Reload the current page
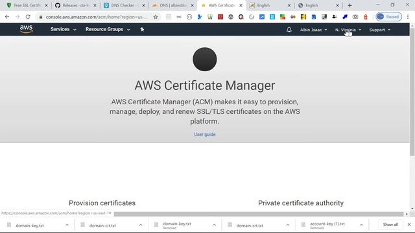Image resolution: width=415 pixels, height=233 pixels. point(28,17)
